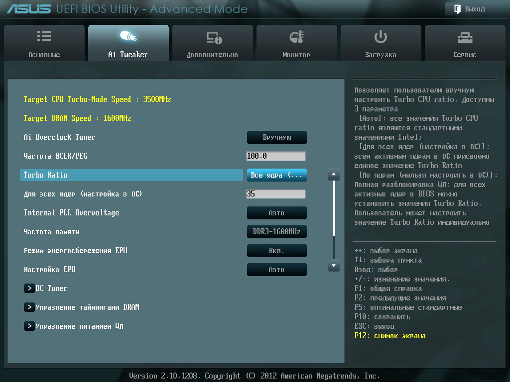
Task: Toggle Режим энергосбережения EPU Вкл. option
Action: [x=277, y=251]
